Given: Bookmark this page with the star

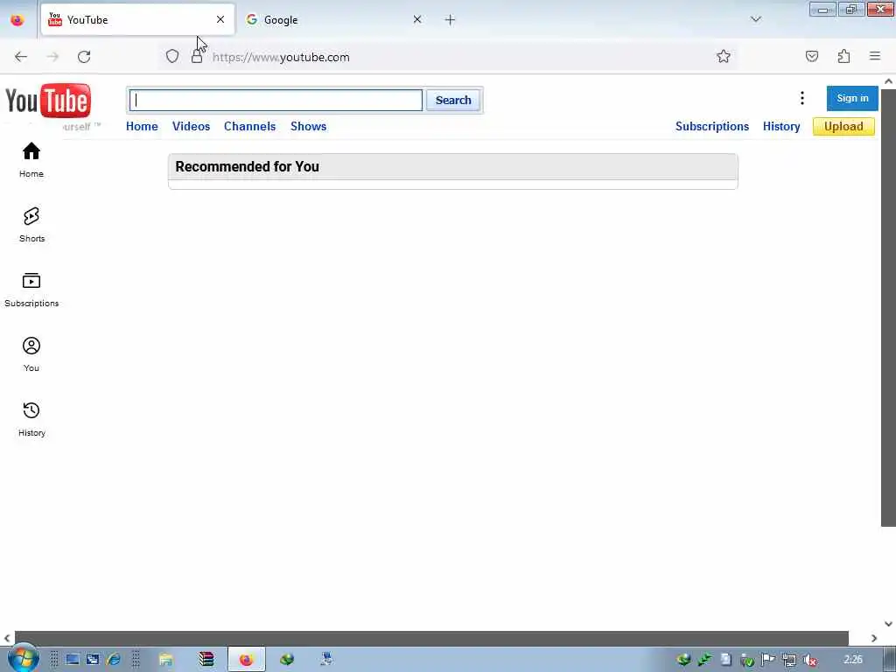Looking at the screenshot, I should [724, 56].
